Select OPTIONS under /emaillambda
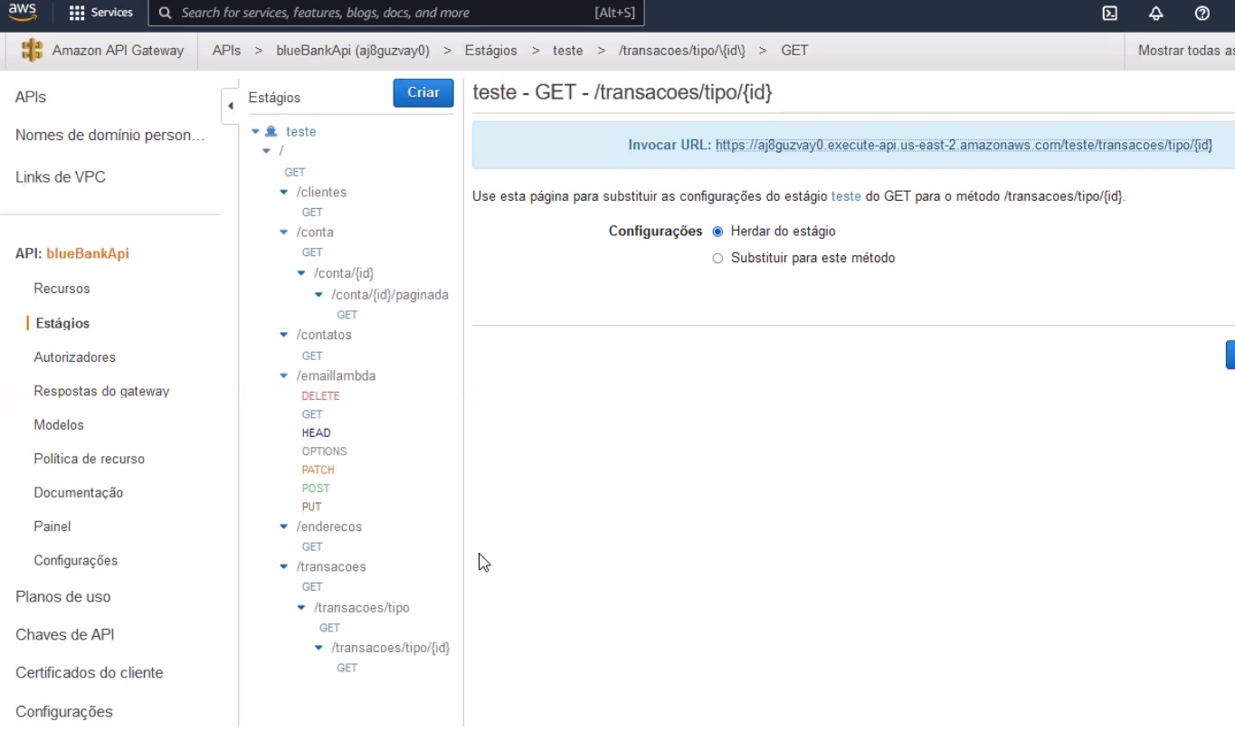1235x731 pixels. [x=324, y=451]
